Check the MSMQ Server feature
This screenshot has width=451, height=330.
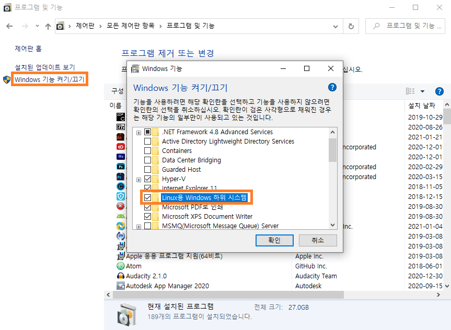click(147, 226)
